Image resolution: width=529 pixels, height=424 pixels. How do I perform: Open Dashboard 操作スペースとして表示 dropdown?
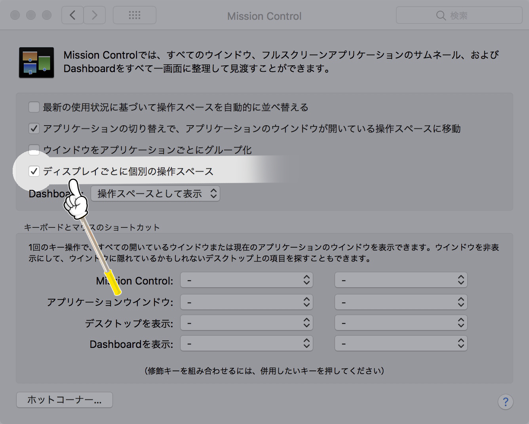(155, 193)
